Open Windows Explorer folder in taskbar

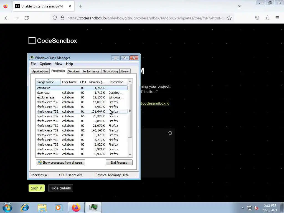pyautogui.click(x=42, y=207)
